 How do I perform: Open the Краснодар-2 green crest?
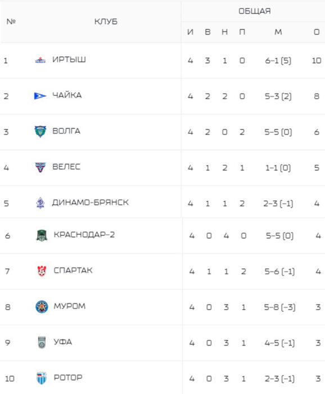click(42, 235)
